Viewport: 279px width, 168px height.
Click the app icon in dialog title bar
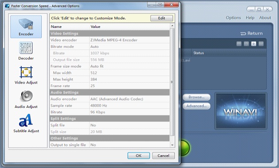7,6
